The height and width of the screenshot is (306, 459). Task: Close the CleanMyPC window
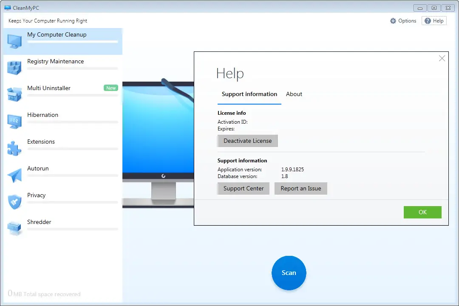click(448, 8)
